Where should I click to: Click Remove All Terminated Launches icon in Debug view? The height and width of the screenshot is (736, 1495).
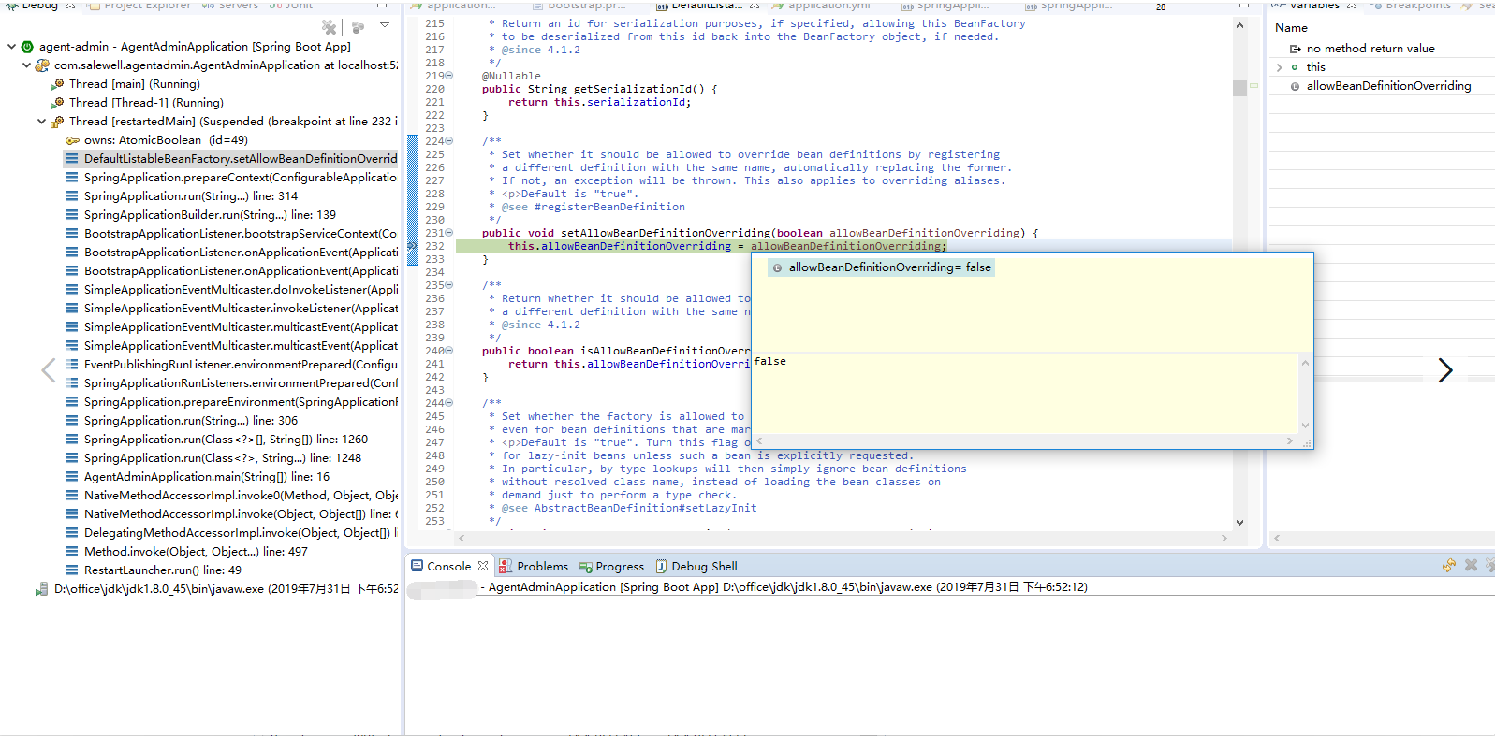point(330,27)
